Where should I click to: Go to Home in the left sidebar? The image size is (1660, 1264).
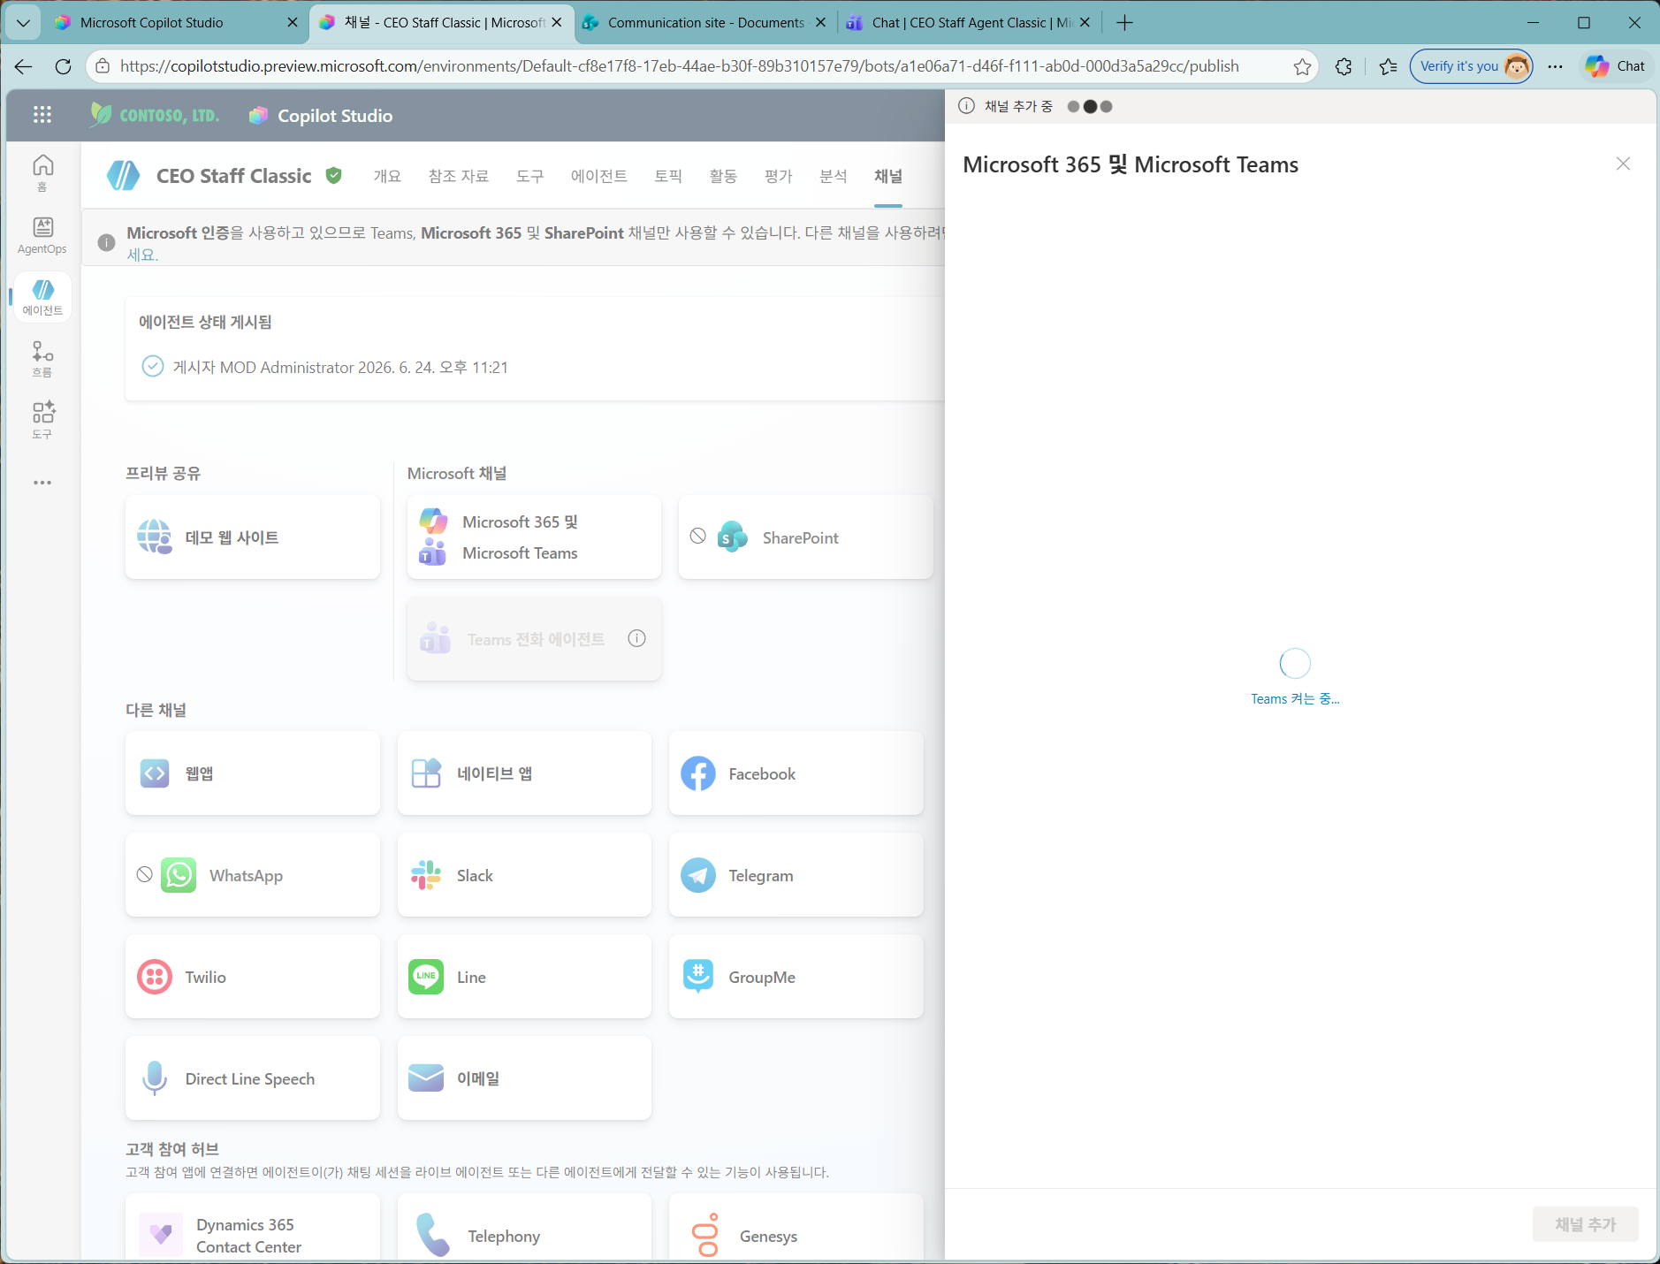tap(42, 172)
